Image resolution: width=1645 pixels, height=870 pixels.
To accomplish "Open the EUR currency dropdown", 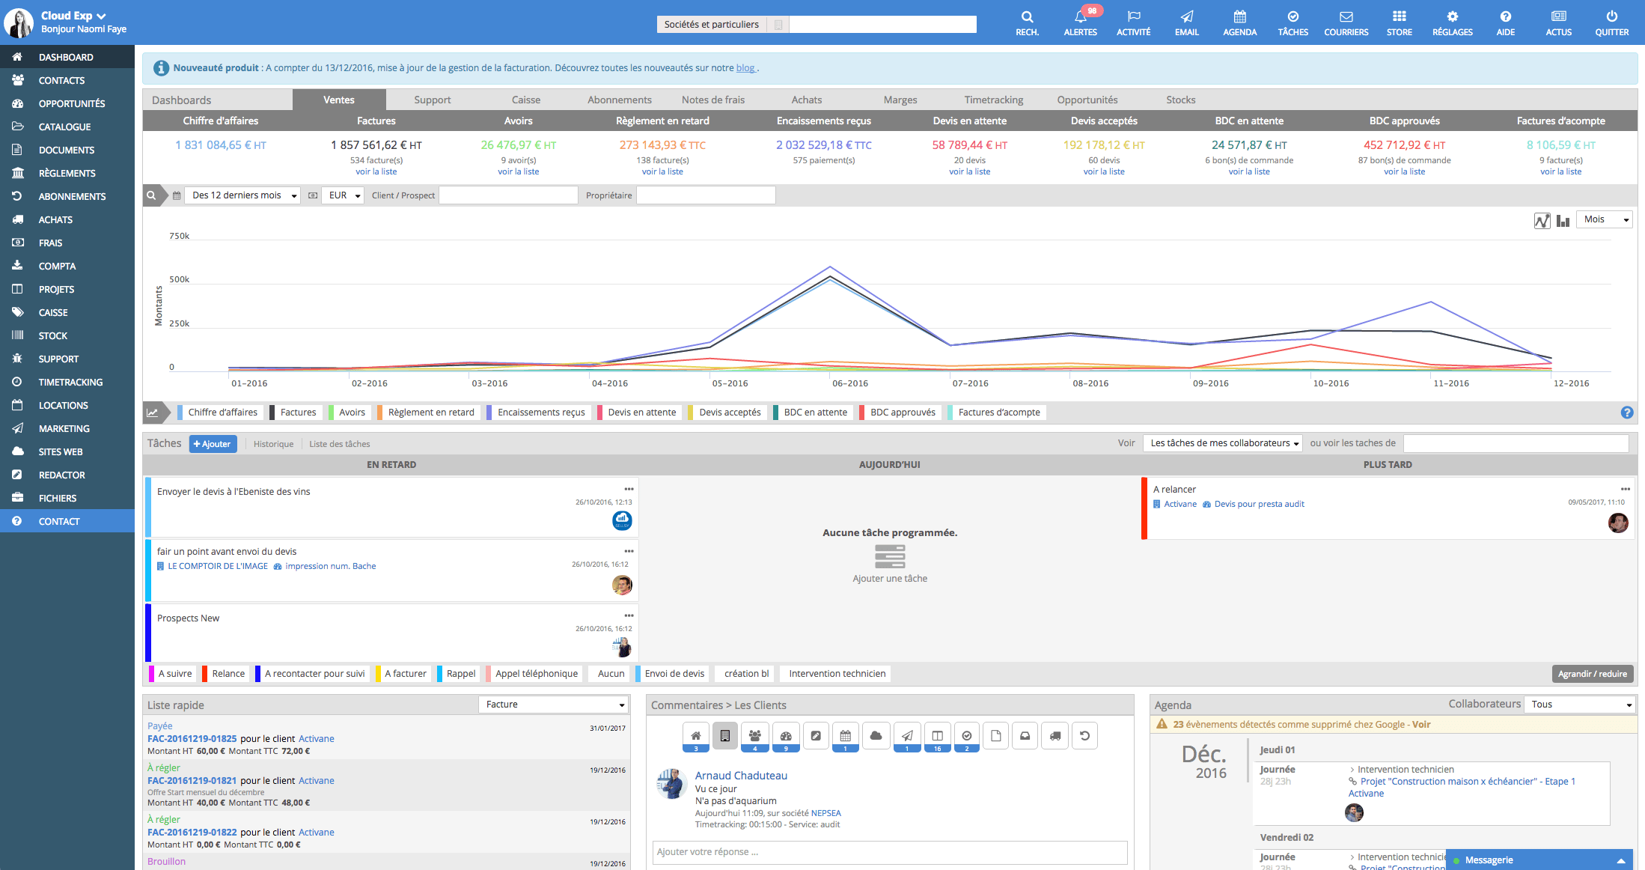I will 343,195.
